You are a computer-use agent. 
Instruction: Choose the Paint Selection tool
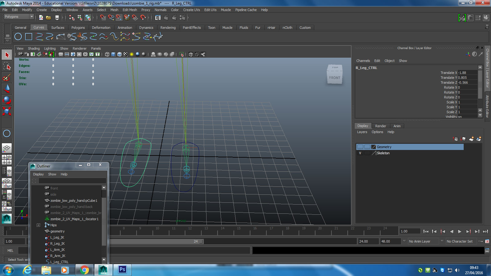(x=7, y=77)
